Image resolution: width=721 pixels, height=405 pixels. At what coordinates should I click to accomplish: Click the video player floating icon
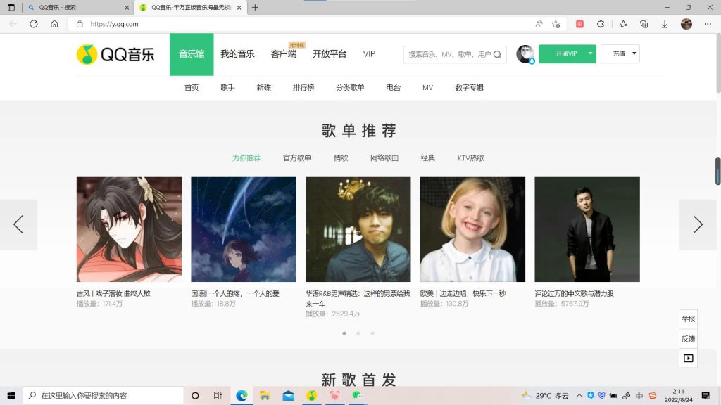(688, 358)
